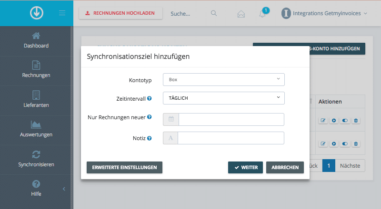The image size is (381, 209).
Task: Open the calendar date picker icon
Action: (x=171, y=119)
